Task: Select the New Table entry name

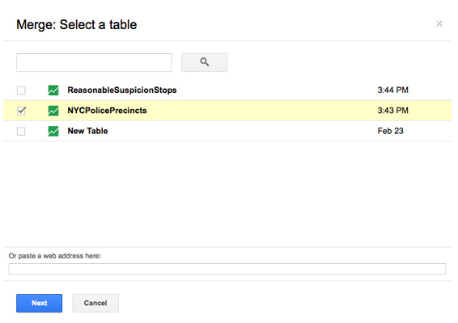Action: pyautogui.click(x=87, y=131)
